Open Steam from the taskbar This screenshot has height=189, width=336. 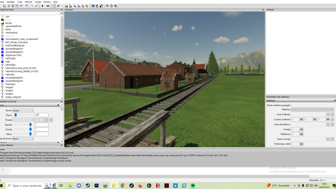(88, 186)
